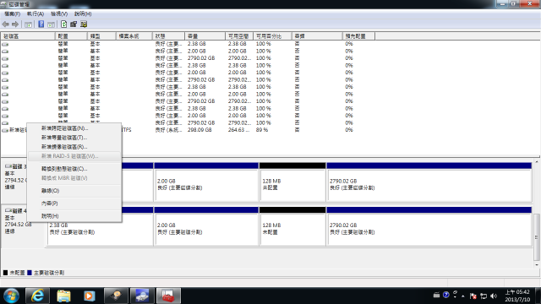Choose 新增鏡像磁碟區(R)... from context menu

pyautogui.click(x=74, y=147)
